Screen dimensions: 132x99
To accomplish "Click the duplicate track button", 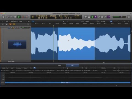I will point(7,24).
